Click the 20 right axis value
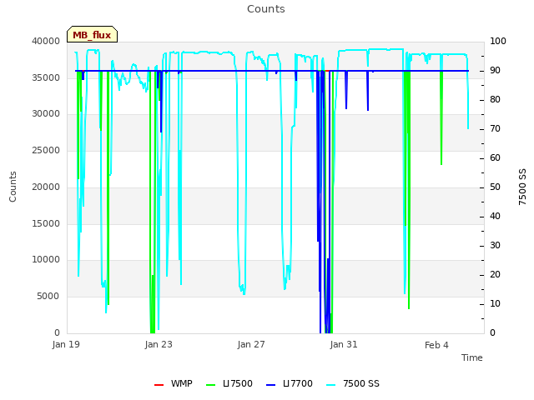Viewport: 534px width, 400px height. coord(495,274)
